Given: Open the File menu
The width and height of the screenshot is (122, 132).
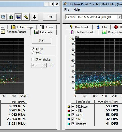Looking at the screenshot, I should 67,10.
